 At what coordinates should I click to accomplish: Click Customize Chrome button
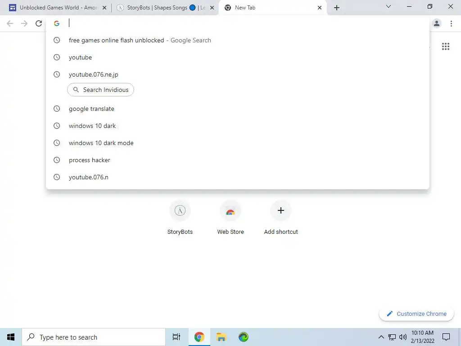pyautogui.click(x=416, y=314)
